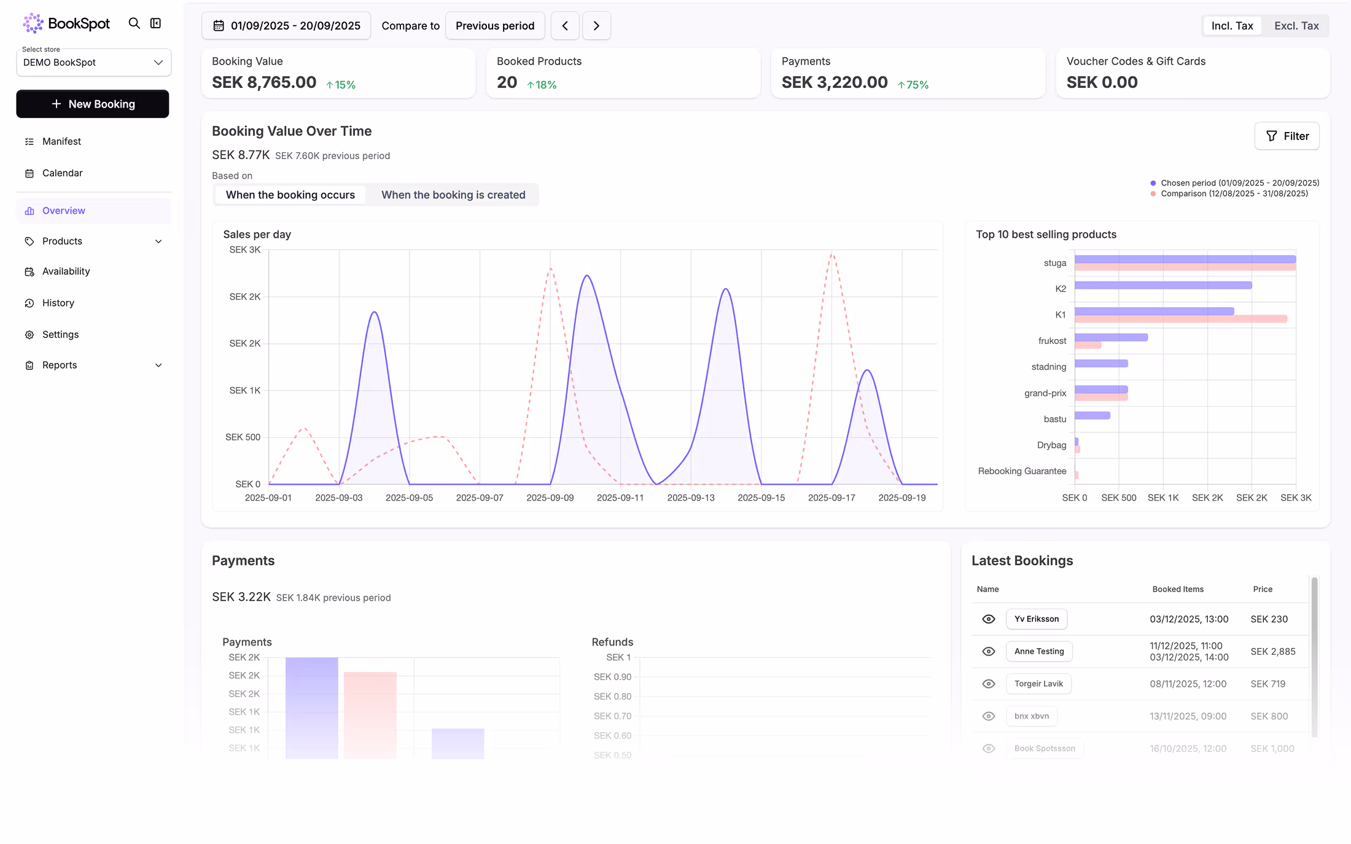Select When the booking is created tab
Image resolution: width=1351 pixels, height=844 pixels.
[453, 195]
